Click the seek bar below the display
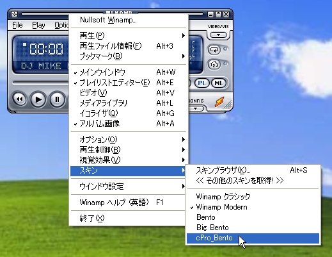The image size is (332, 257). (40, 83)
